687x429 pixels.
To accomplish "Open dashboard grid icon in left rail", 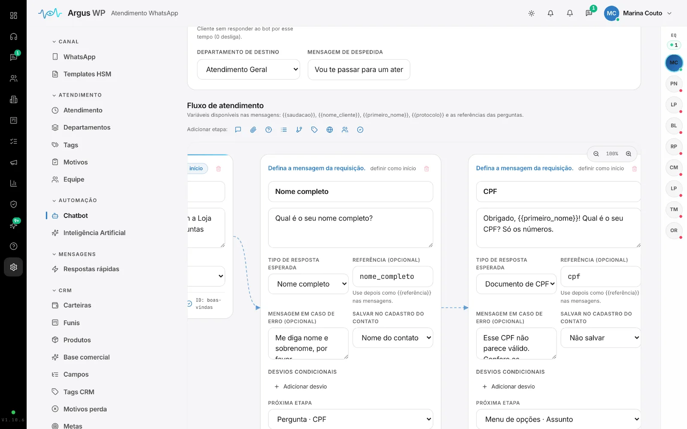I will [x=14, y=15].
